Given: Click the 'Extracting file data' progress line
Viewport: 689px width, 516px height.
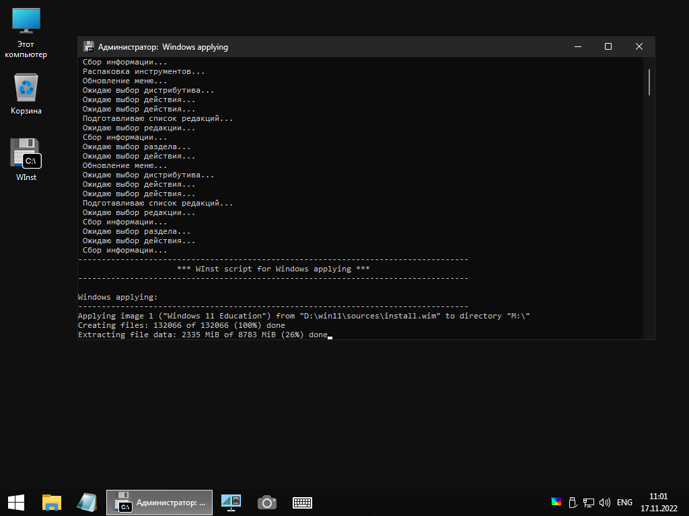Looking at the screenshot, I should 203,335.
